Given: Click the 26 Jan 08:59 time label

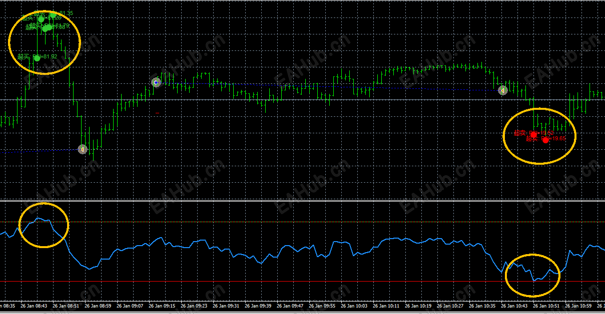Looking at the screenshot, I should pyautogui.click(x=98, y=306).
